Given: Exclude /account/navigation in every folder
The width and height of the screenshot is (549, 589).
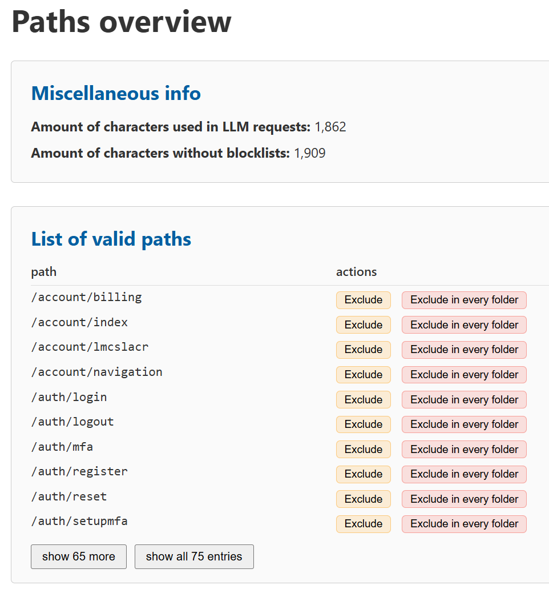Looking at the screenshot, I should point(463,374).
